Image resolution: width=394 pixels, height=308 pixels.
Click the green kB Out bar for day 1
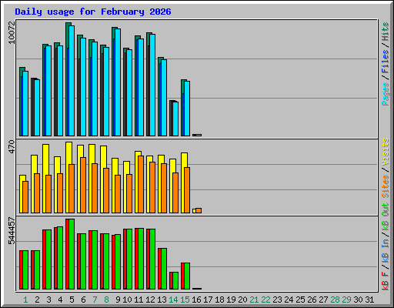click(25, 269)
